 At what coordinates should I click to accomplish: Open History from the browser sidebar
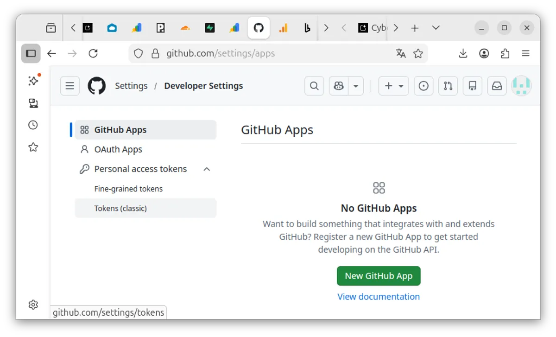(x=33, y=125)
